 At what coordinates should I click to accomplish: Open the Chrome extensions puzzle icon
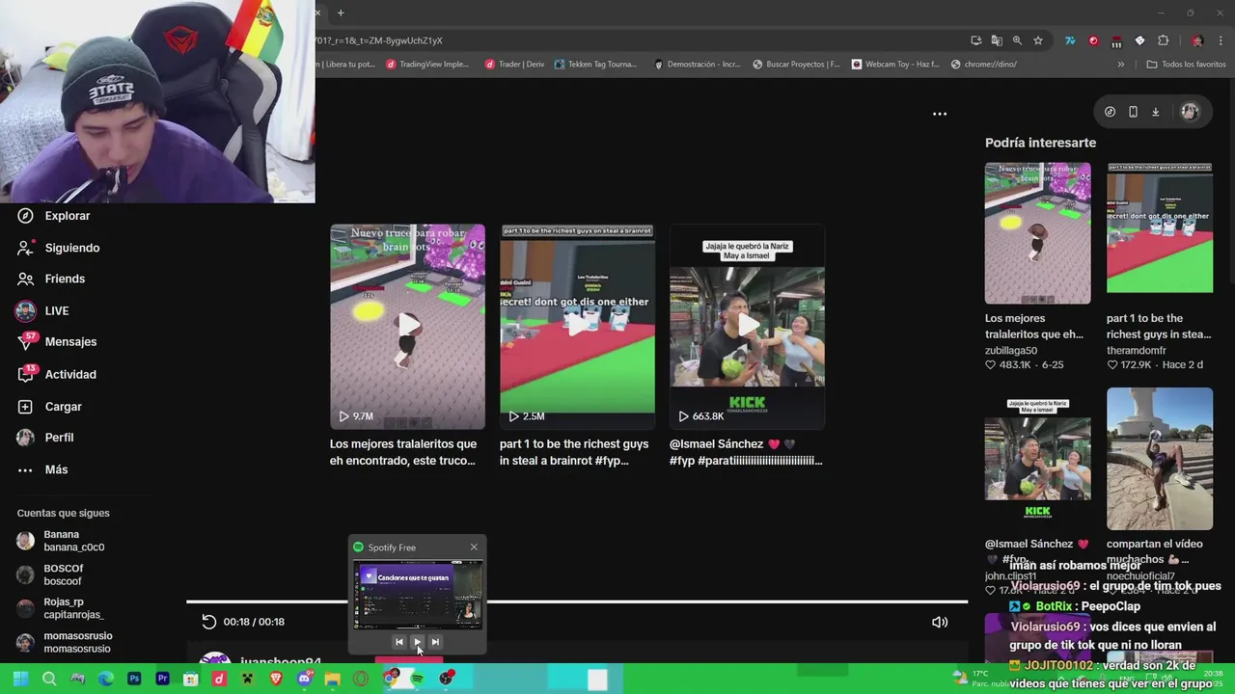coord(1164,40)
